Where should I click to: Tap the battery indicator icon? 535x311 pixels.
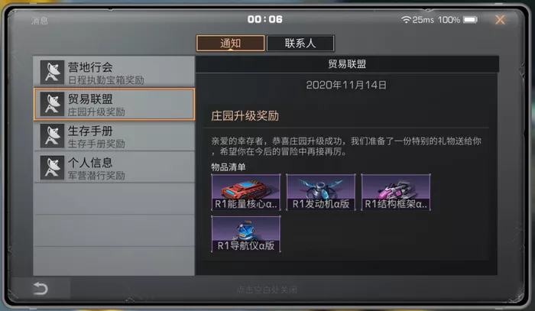pos(470,20)
